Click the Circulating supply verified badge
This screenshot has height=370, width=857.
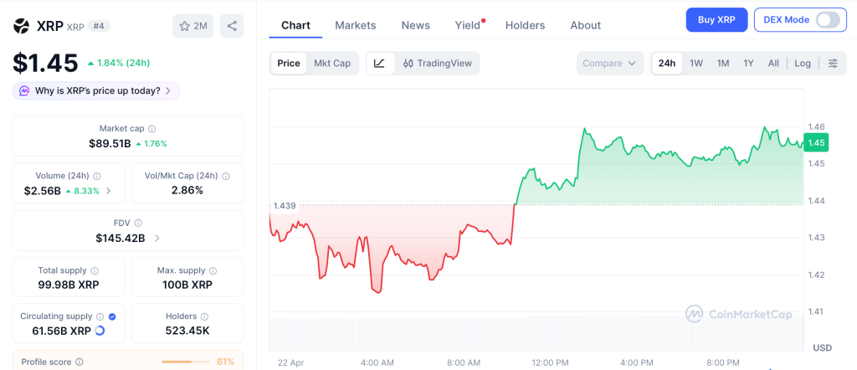tap(112, 316)
